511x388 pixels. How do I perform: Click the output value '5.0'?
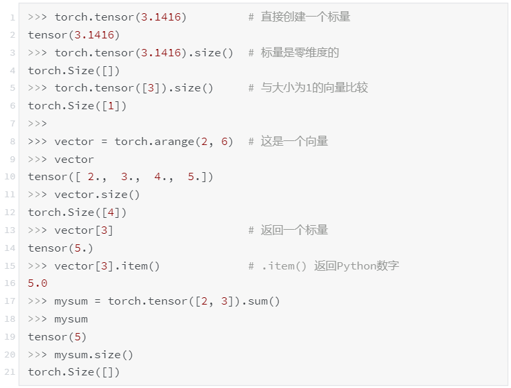point(38,283)
